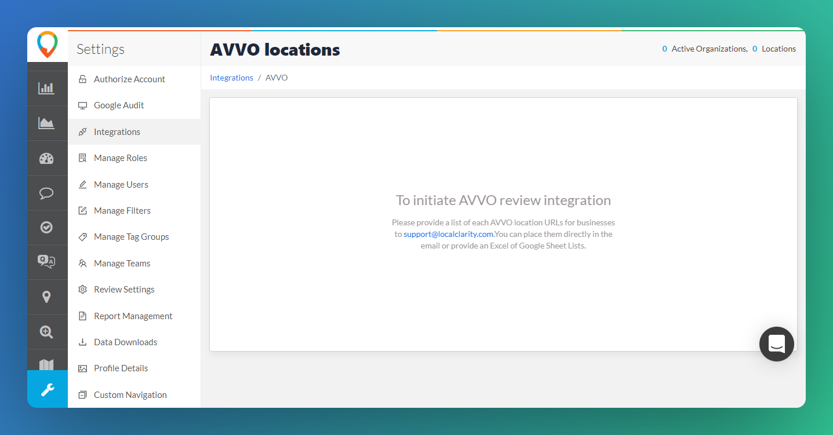Viewport: 833px width, 435px height.
Task: Open Google Audit settings page
Action: tap(119, 105)
